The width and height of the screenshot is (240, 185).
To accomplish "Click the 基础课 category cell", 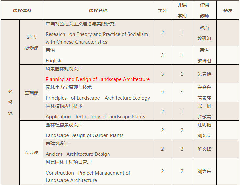I will tap(31, 92).
